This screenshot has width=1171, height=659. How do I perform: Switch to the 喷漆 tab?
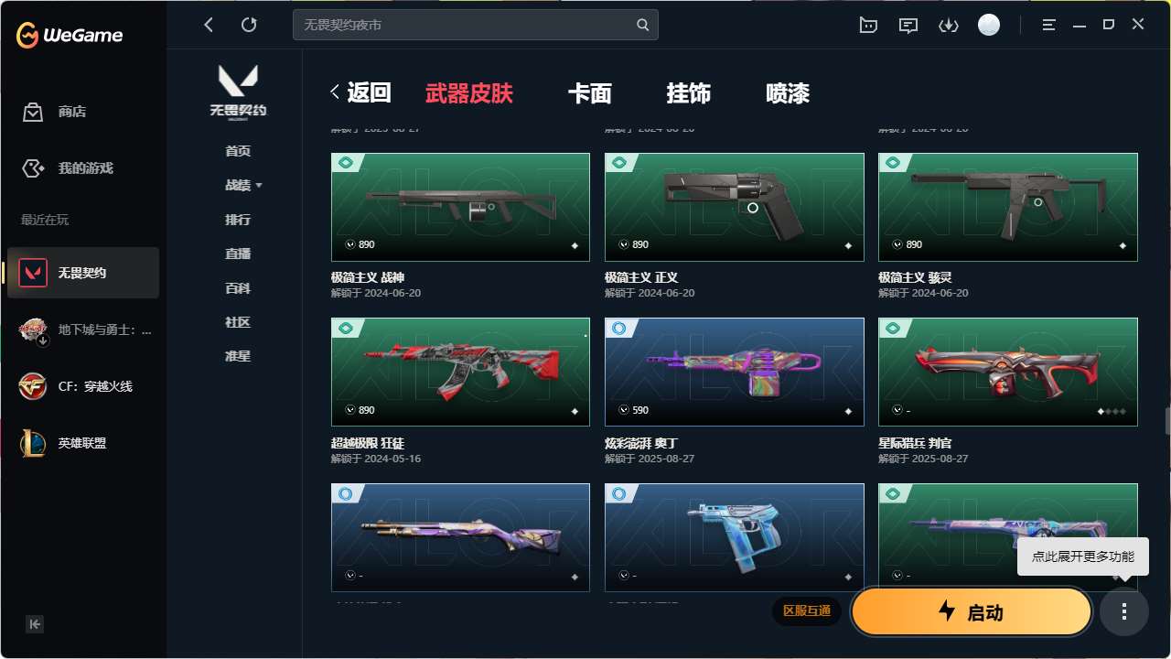788,93
